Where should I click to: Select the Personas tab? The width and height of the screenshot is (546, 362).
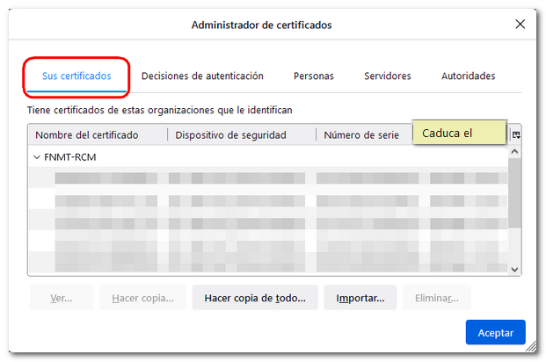[x=314, y=76]
